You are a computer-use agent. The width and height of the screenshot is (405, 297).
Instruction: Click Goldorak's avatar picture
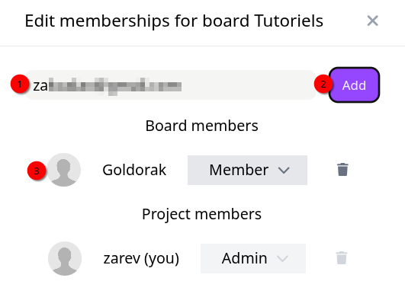click(64, 170)
